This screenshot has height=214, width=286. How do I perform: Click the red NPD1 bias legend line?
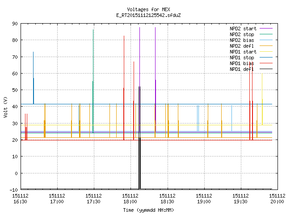(266, 63)
